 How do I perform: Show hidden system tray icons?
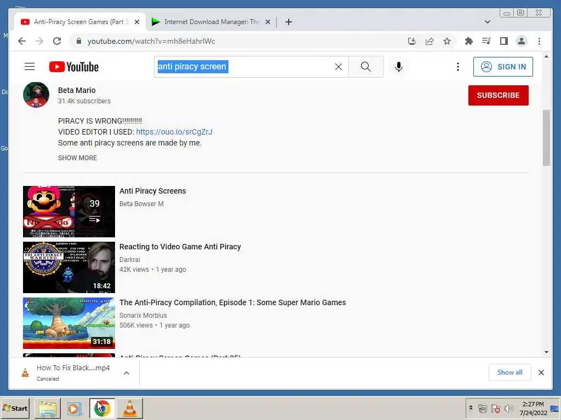pos(471,408)
